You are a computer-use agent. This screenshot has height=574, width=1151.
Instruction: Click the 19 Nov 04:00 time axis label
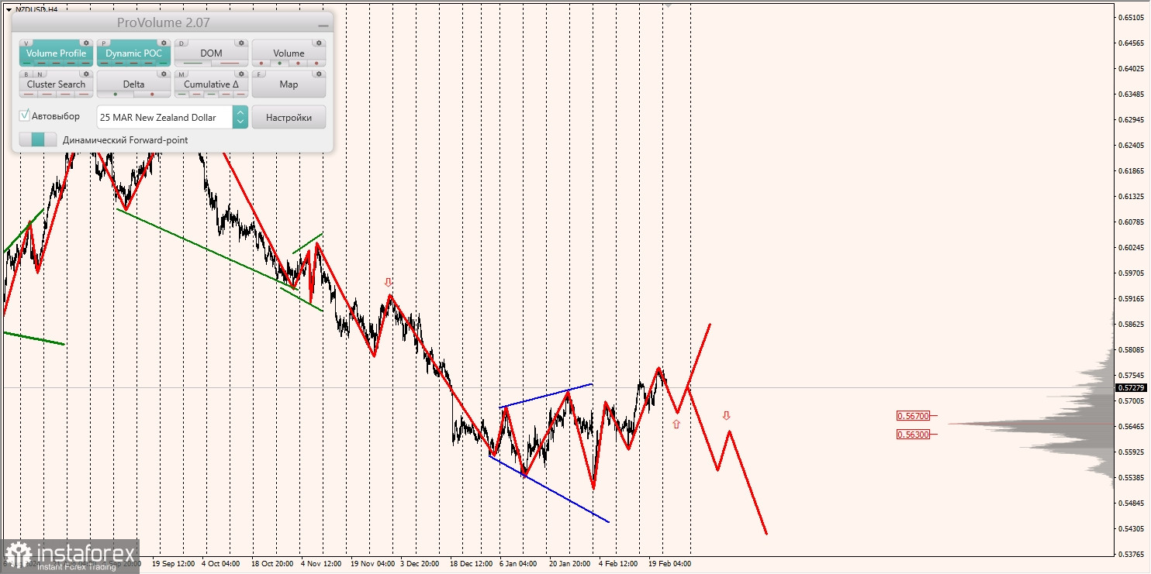[x=372, y=564]
